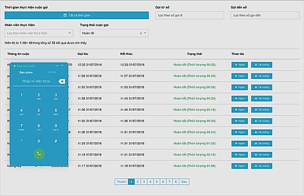Screen dimensions: 304x196
Task: Jump to page 2 in pagination
Action: pyautogui.click(x=137, y=182)
